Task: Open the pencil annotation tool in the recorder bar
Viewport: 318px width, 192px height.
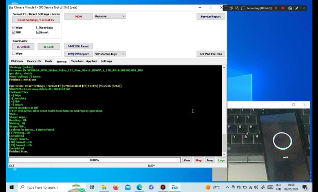Action: (297, 8)
